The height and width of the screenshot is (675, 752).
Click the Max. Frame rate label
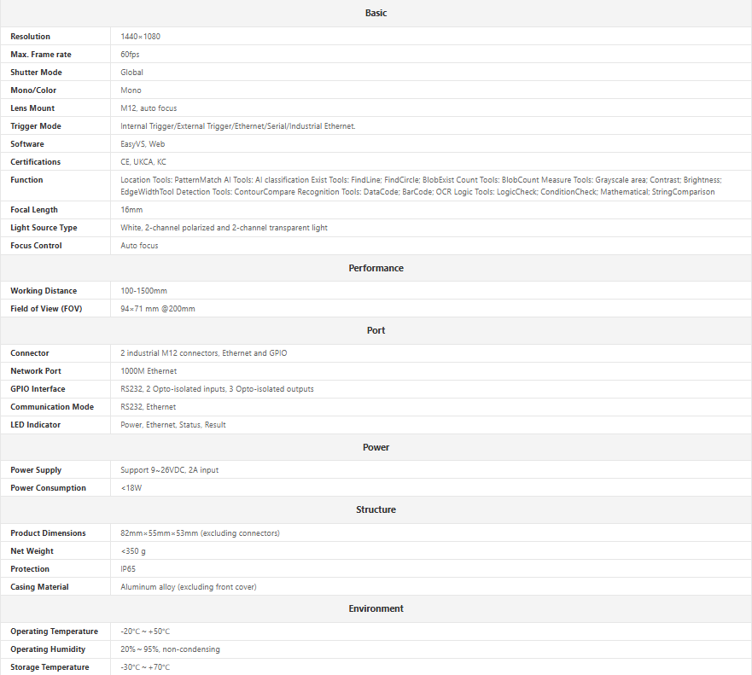(41, 55)
